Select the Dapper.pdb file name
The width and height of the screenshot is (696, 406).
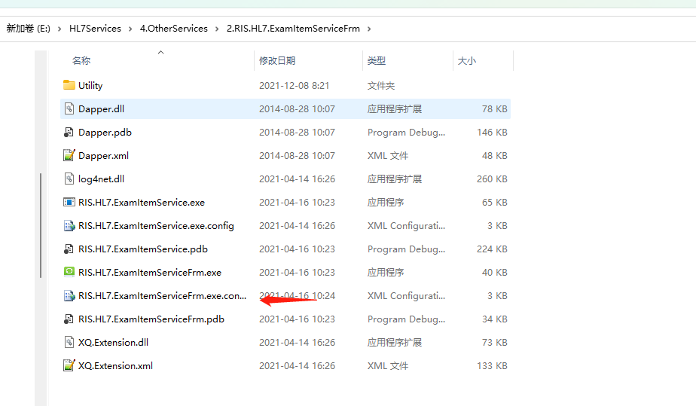pyautogui.click(x=105, y=133)
